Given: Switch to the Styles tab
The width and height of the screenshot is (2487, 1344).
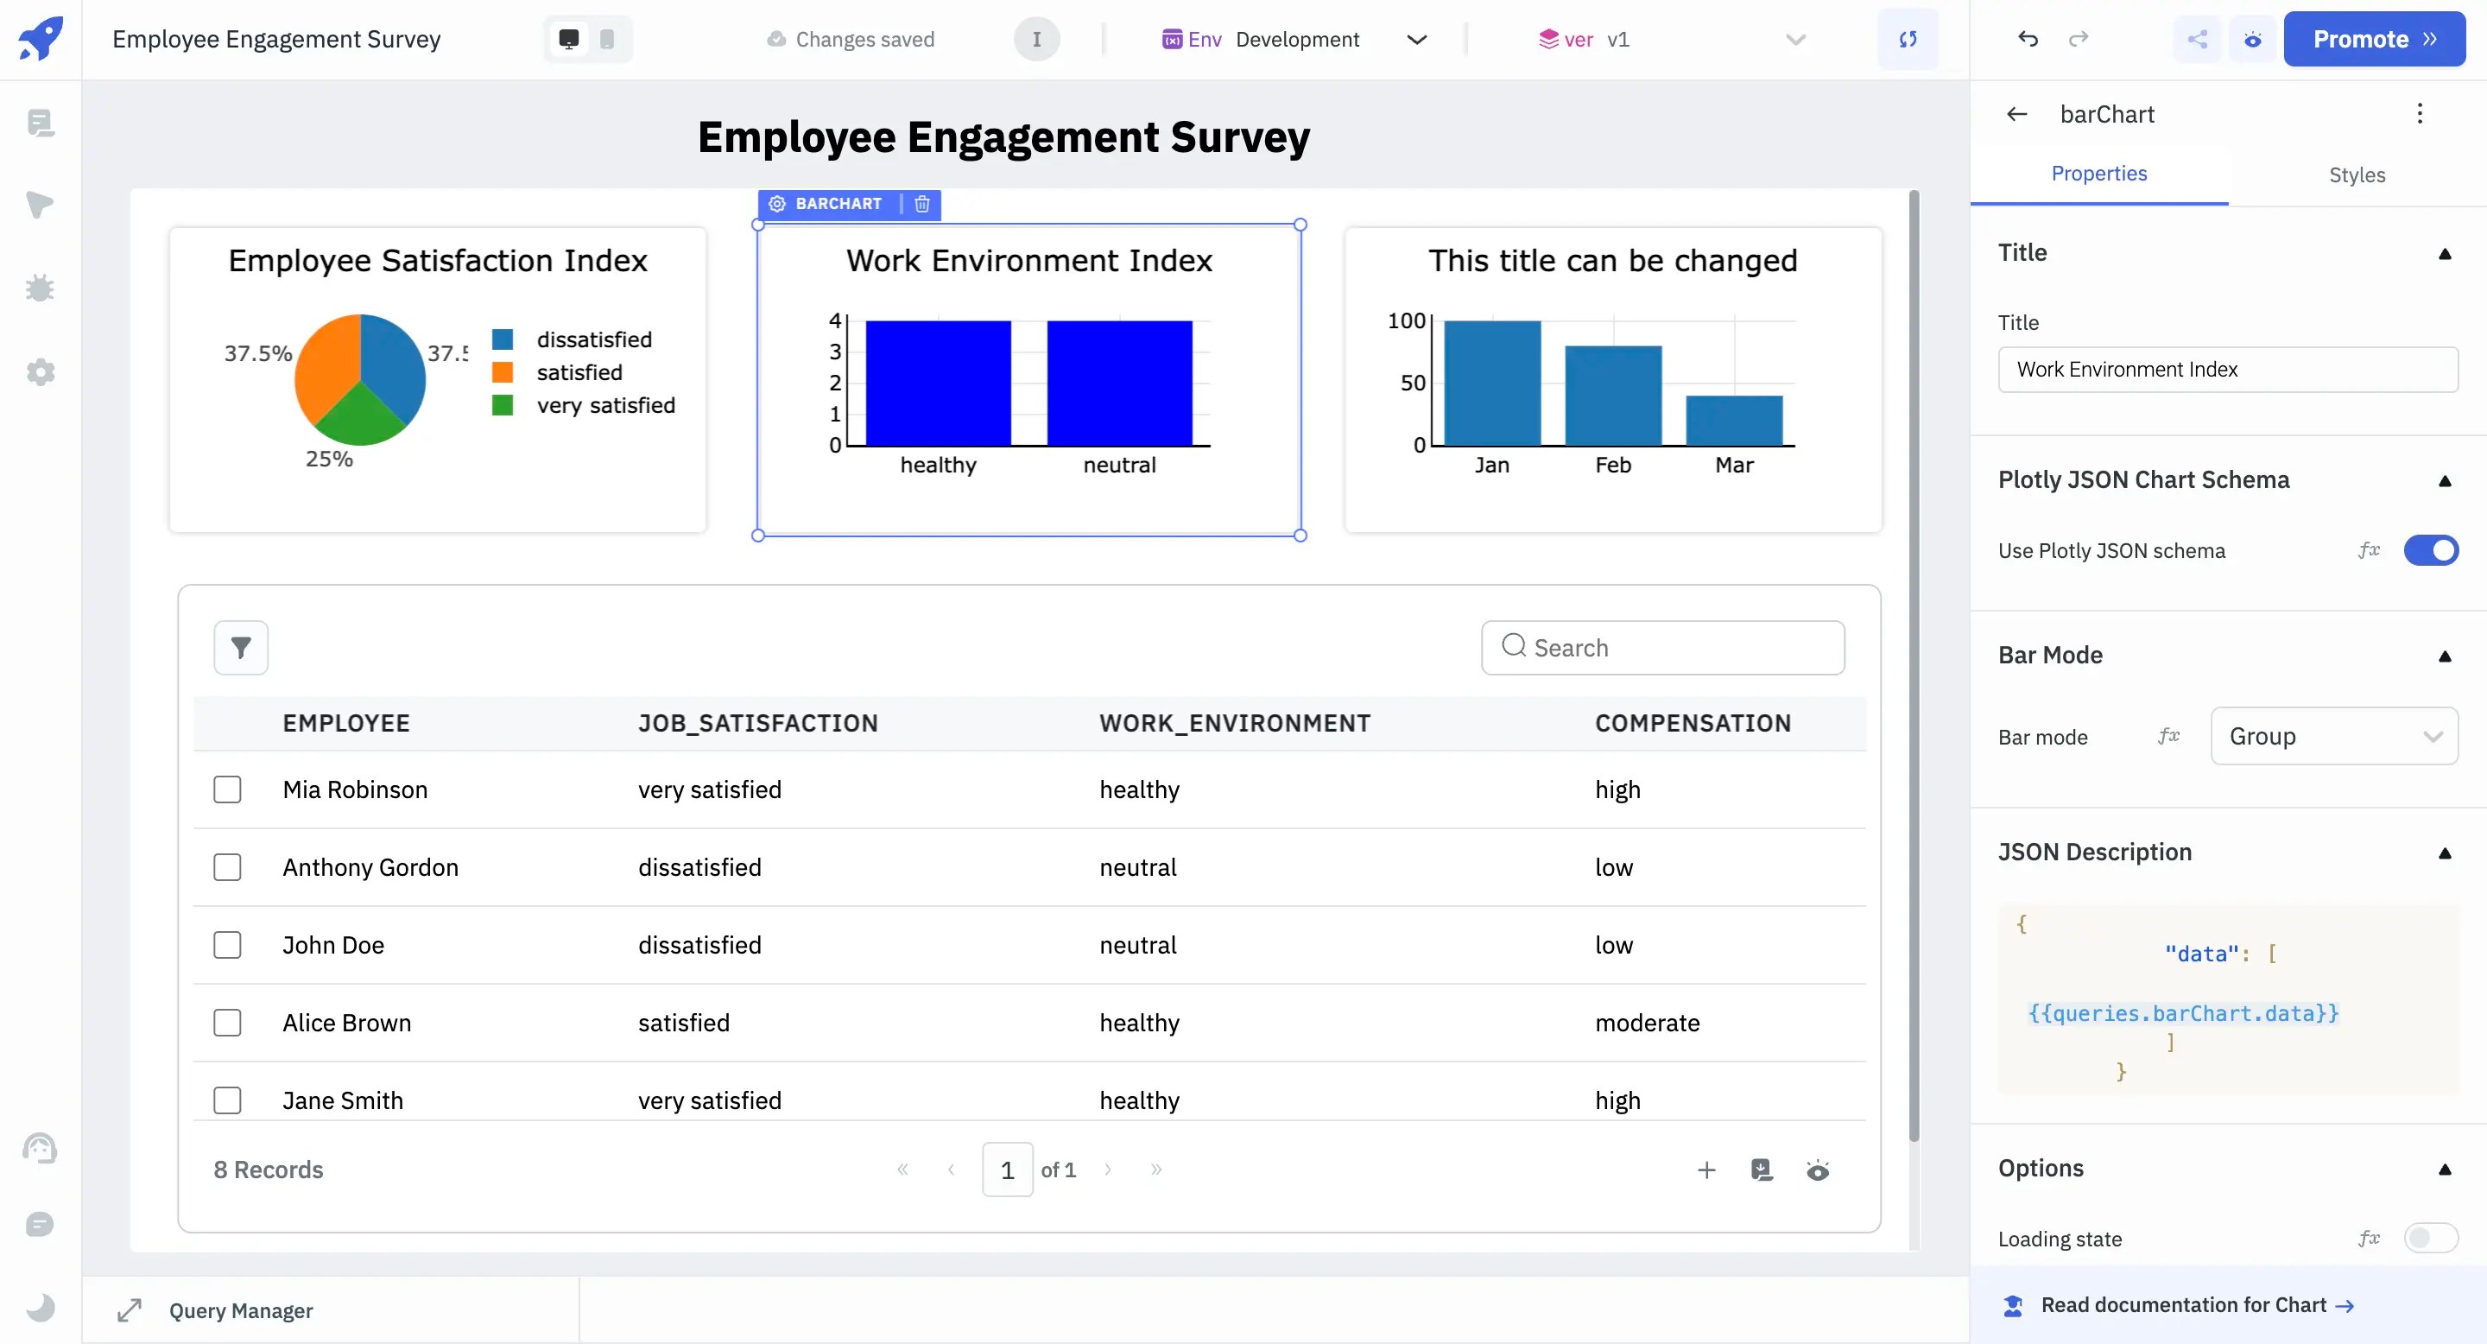Looking at the screenshot, I should coord(2356,174).
